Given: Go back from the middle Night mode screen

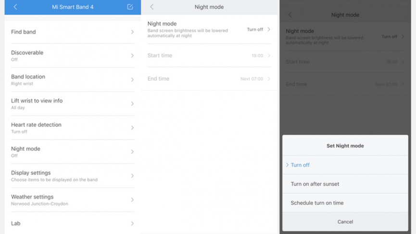Looking at the screenshot, I should tap(152, 7).
